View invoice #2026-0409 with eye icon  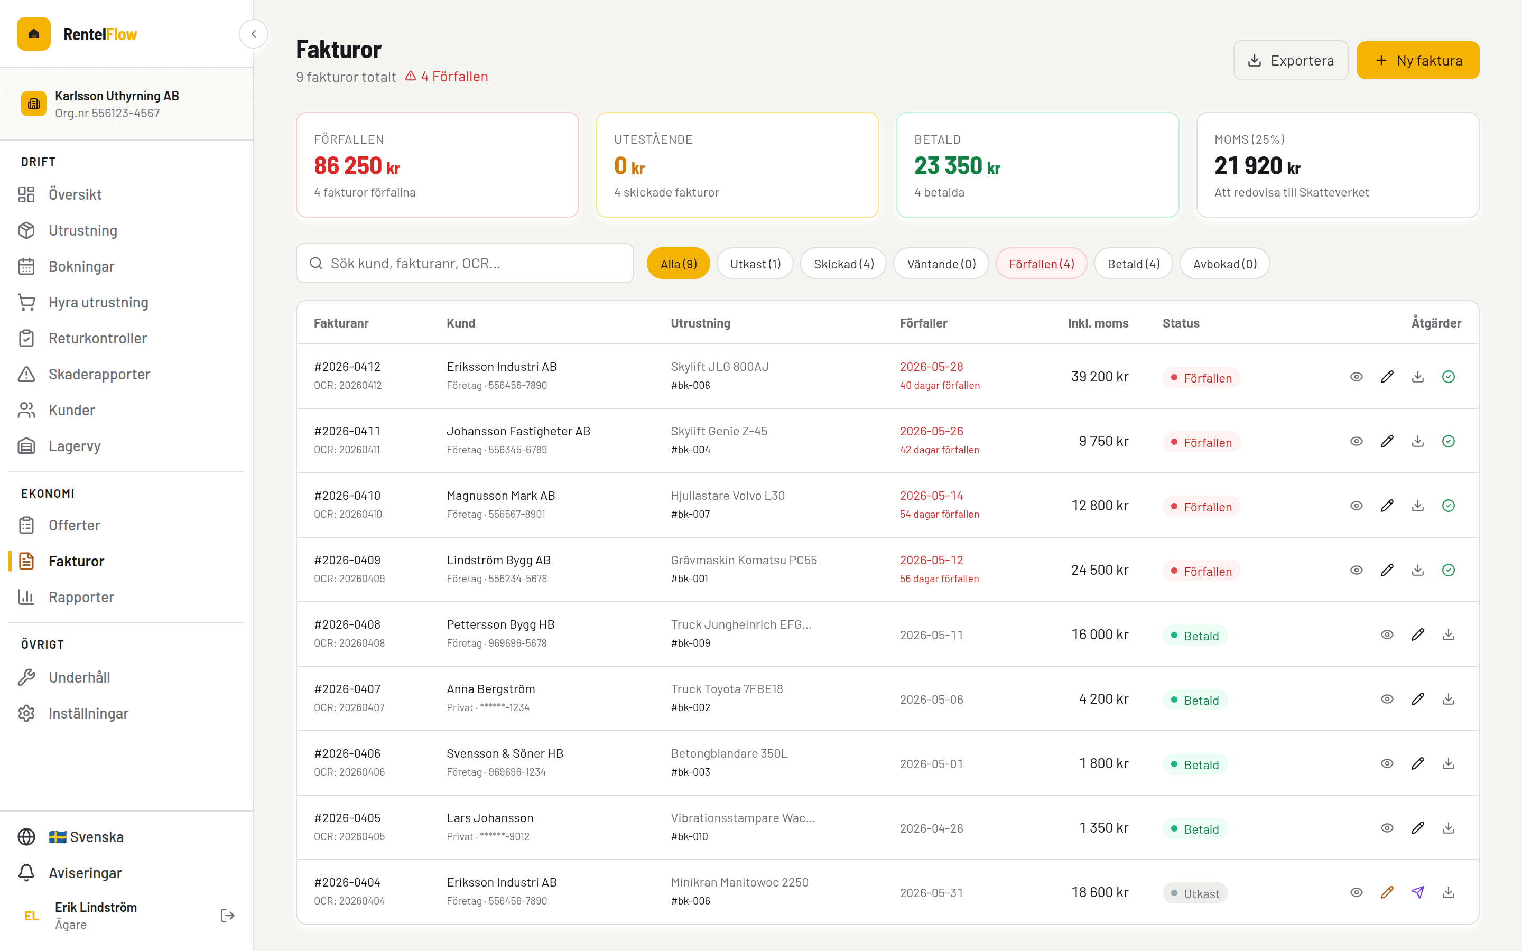point(1357,570)
